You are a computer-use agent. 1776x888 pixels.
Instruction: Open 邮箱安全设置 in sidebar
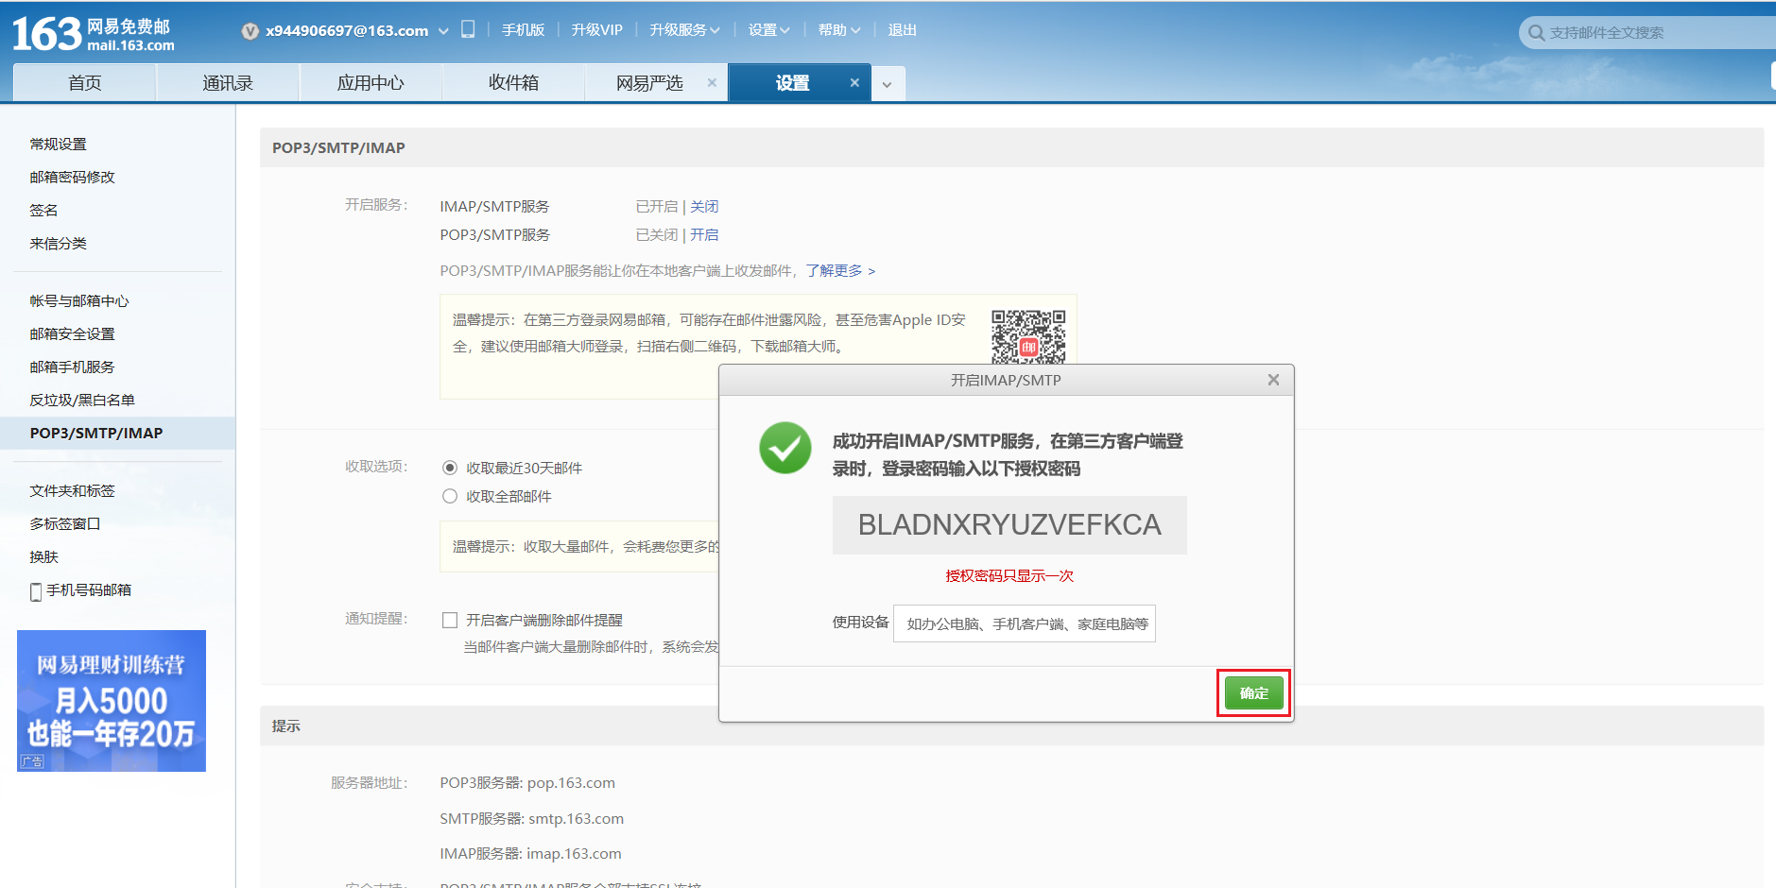click(72, 333)
